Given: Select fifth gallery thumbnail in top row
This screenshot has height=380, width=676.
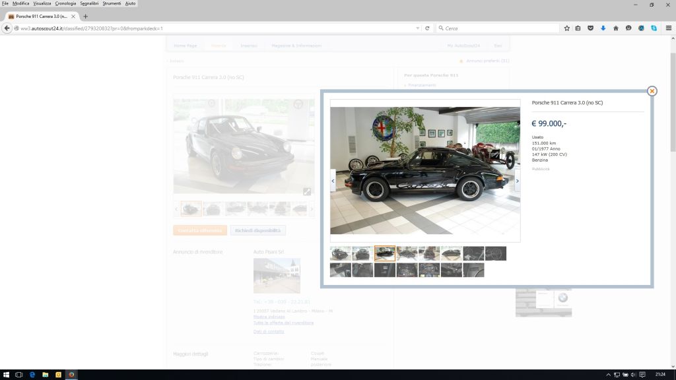Looking at the screenshot, I should (429, 253).
